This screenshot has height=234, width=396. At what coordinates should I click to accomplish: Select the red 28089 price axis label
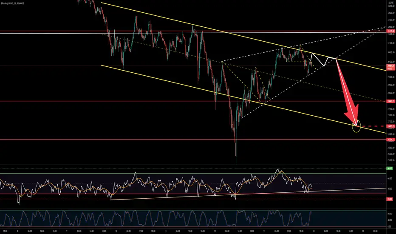[391, 101]
